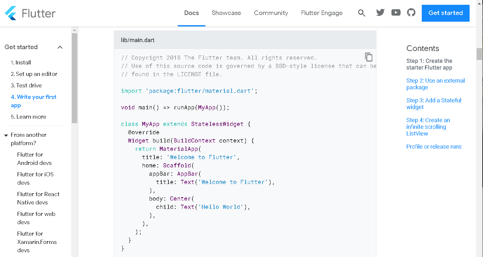Click the body: Center( code line
The height and width of the screenshot is (257, 483).
[x=172, y=199]
